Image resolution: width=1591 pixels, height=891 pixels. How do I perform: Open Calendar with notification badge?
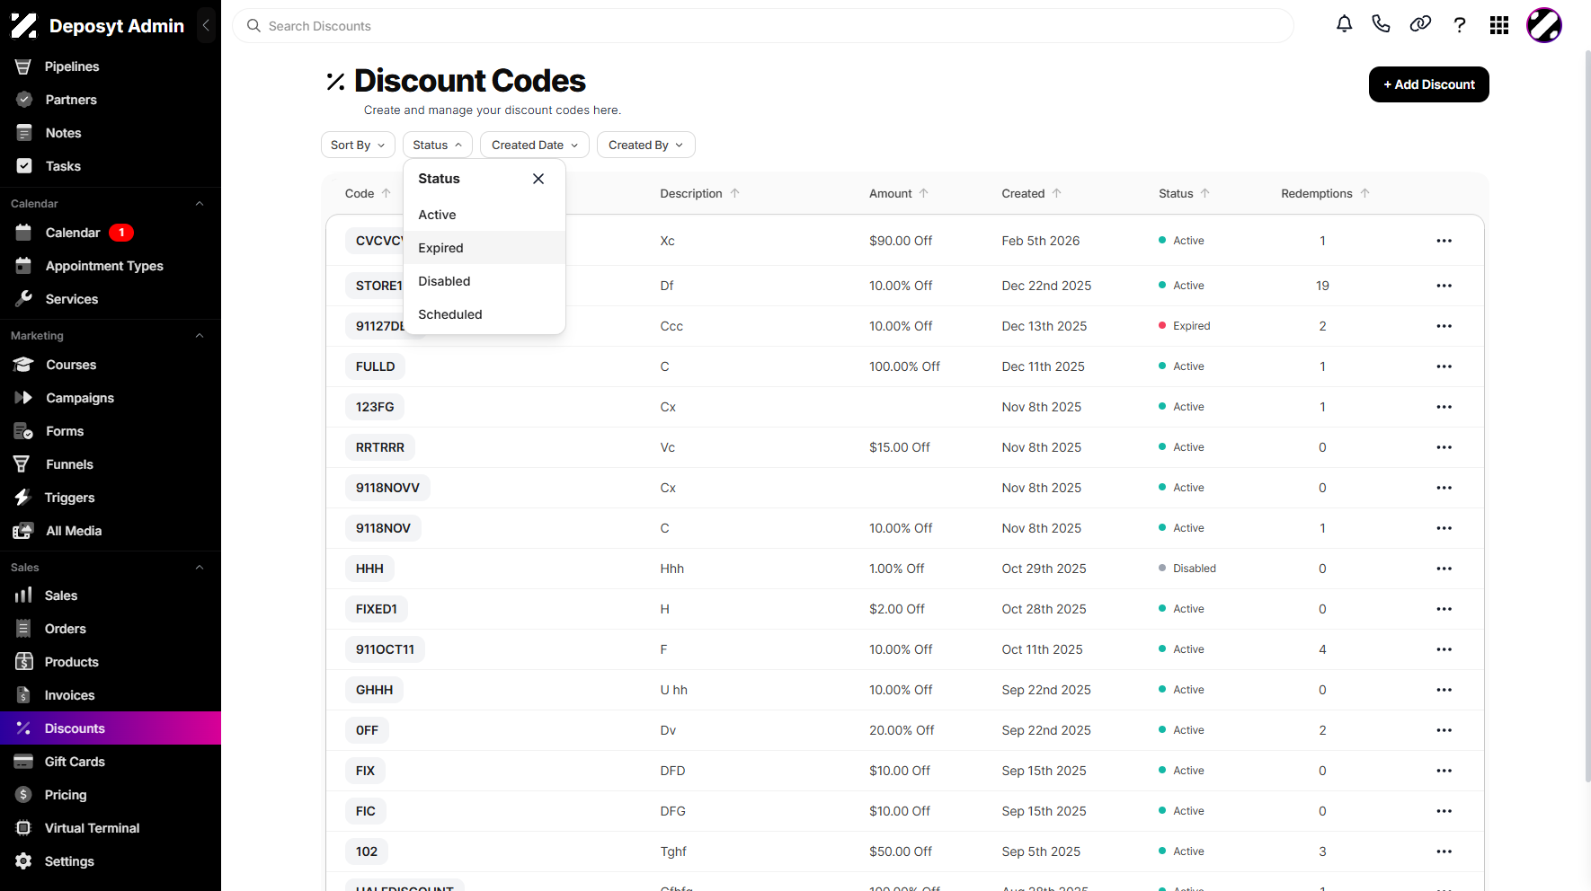[x=111, y=233]
